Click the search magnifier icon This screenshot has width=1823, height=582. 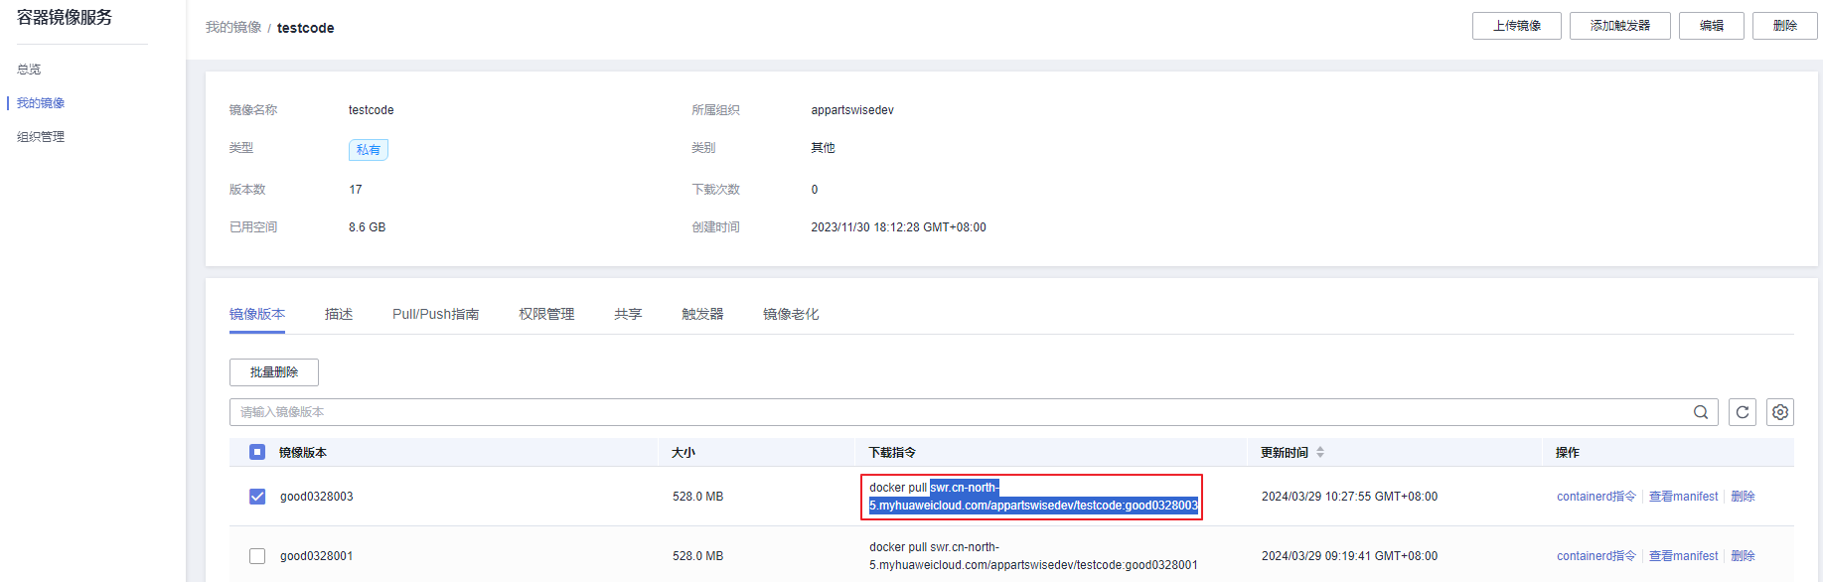click(1700, 412)
